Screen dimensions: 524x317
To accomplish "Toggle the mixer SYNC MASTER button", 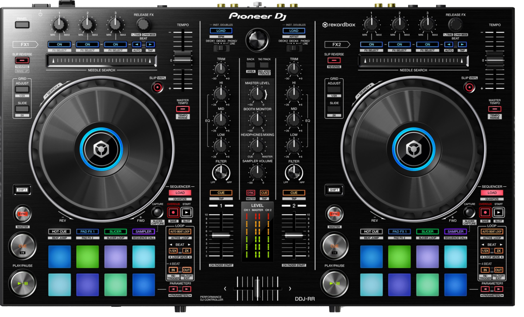I will click(x=251, y=192).
